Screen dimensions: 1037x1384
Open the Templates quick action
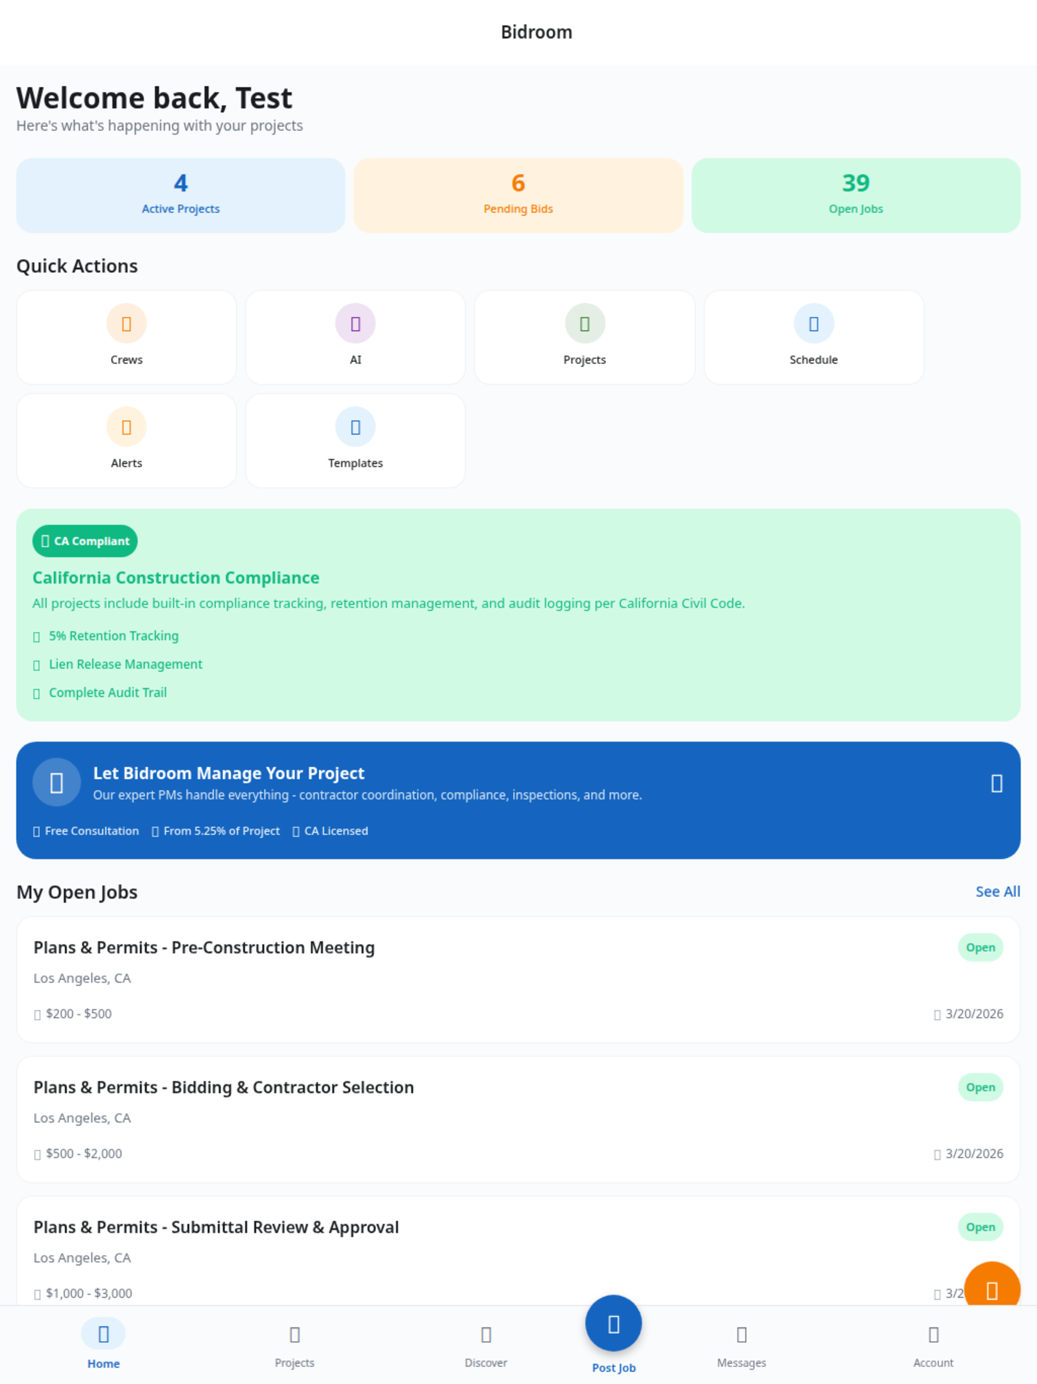pos(355,440)
